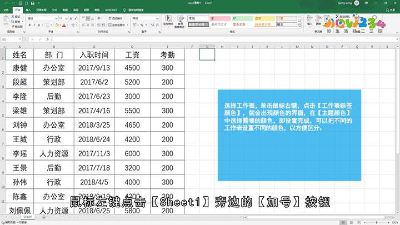
Task: Click the AutoSum sigma icon
Action: coord(337,17)
